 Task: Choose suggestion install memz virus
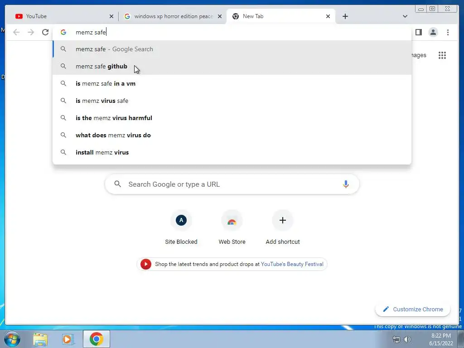(x=232, y=152)
